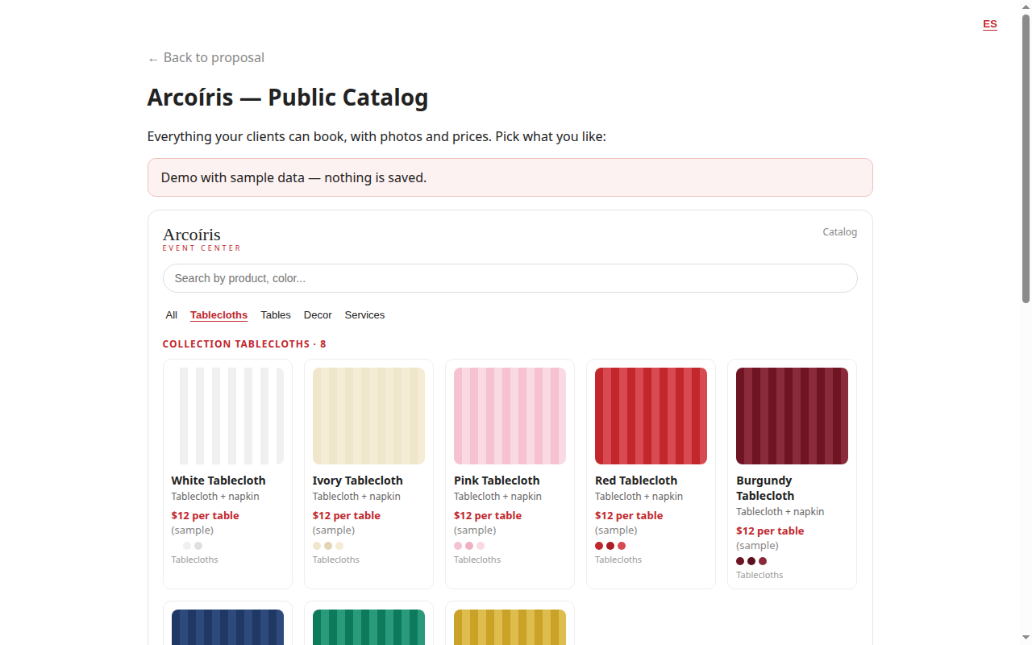The height and width of the screenshot is (645, 1032).
Task: Focus the Search by product, color field
Action: coord(510,278)
